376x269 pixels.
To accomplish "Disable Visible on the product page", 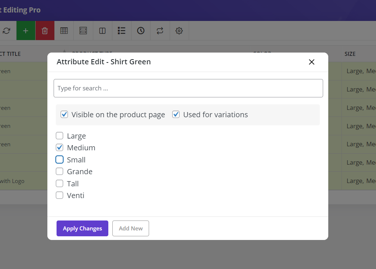I will [x=64, y=115].
